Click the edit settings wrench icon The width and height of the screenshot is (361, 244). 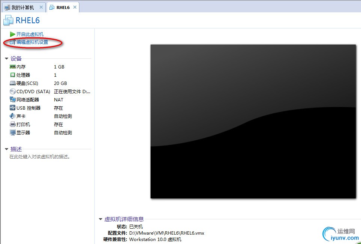(x=12, y=42)
